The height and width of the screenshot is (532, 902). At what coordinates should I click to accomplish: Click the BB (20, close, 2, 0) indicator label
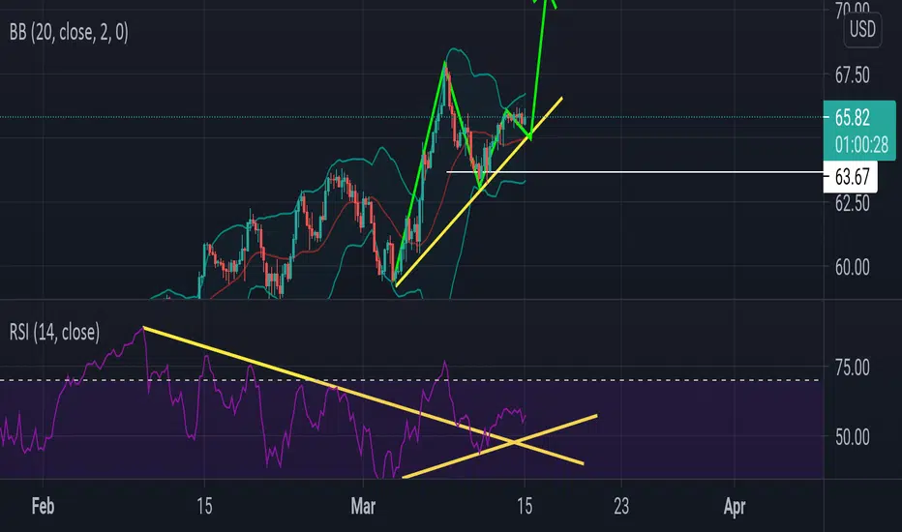click(69, 33)
